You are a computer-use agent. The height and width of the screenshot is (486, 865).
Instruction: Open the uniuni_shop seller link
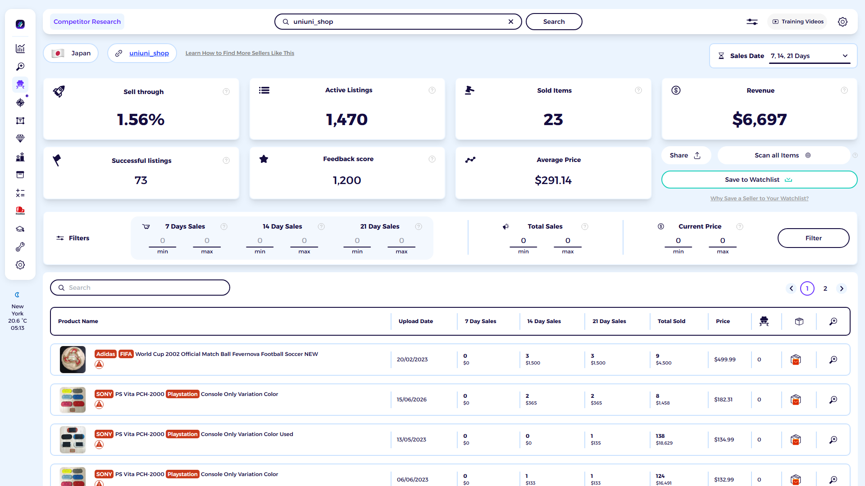(x=149, y=53)
